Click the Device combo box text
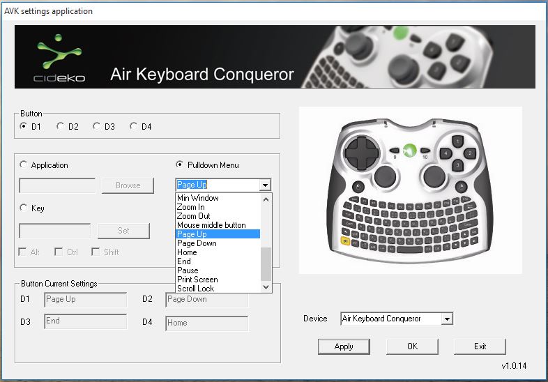 (x=391, y=319)
